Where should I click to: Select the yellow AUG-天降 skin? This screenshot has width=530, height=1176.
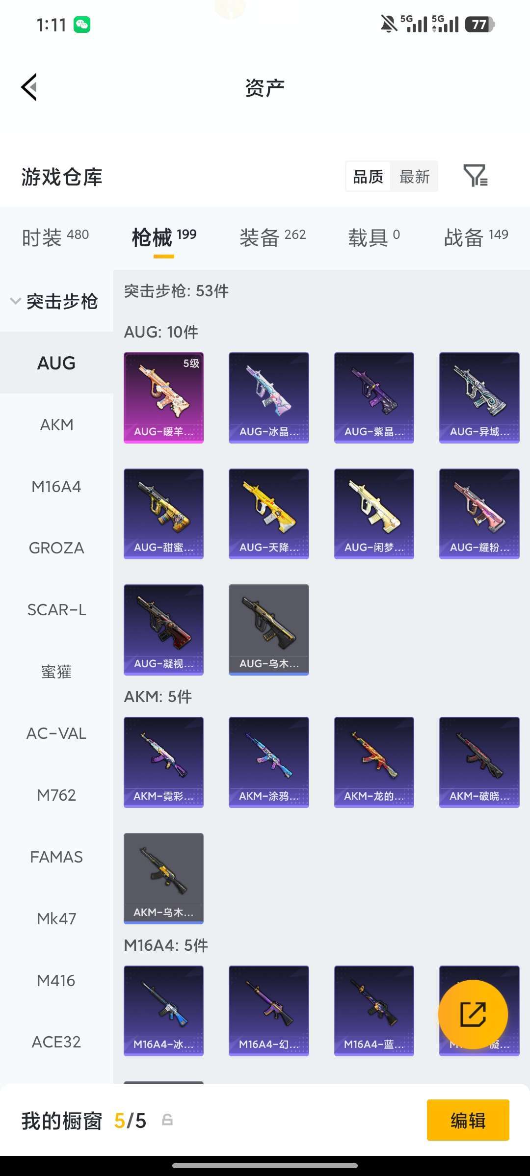pyautogui.click(x=269, y=514)
